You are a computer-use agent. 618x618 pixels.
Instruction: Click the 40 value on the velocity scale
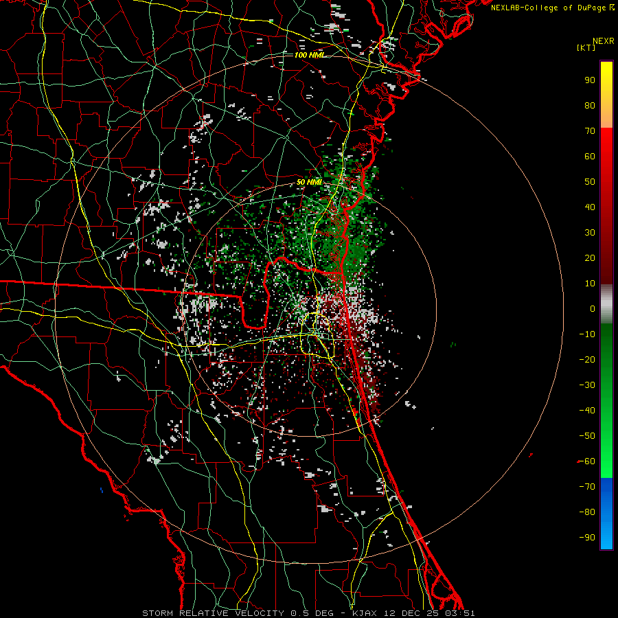pos(590,207)
